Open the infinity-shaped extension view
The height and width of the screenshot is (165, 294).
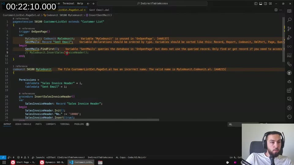pos(289,46)
